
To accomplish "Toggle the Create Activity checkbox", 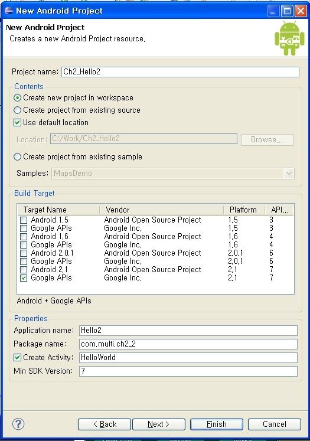I will coord(18,358).
